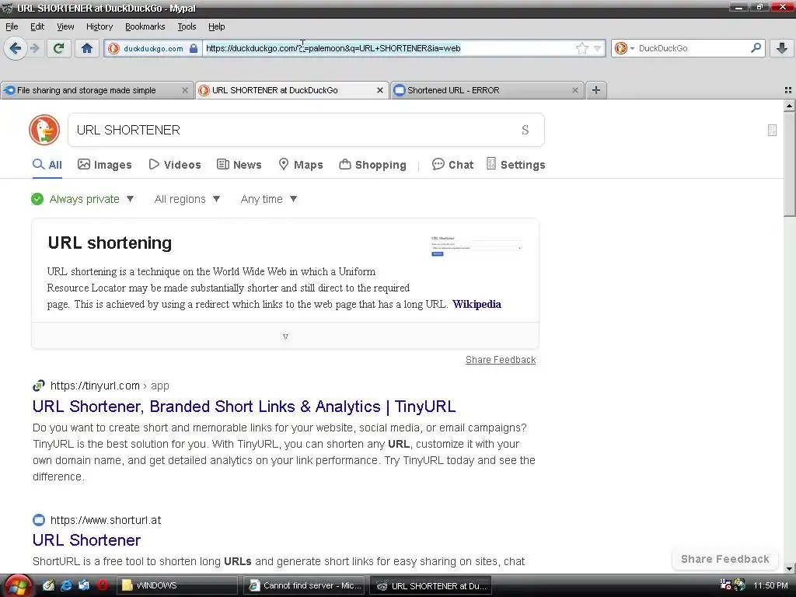Open the Windows Start button
Screen dimensions: 796x597
(x=17, y=586)
